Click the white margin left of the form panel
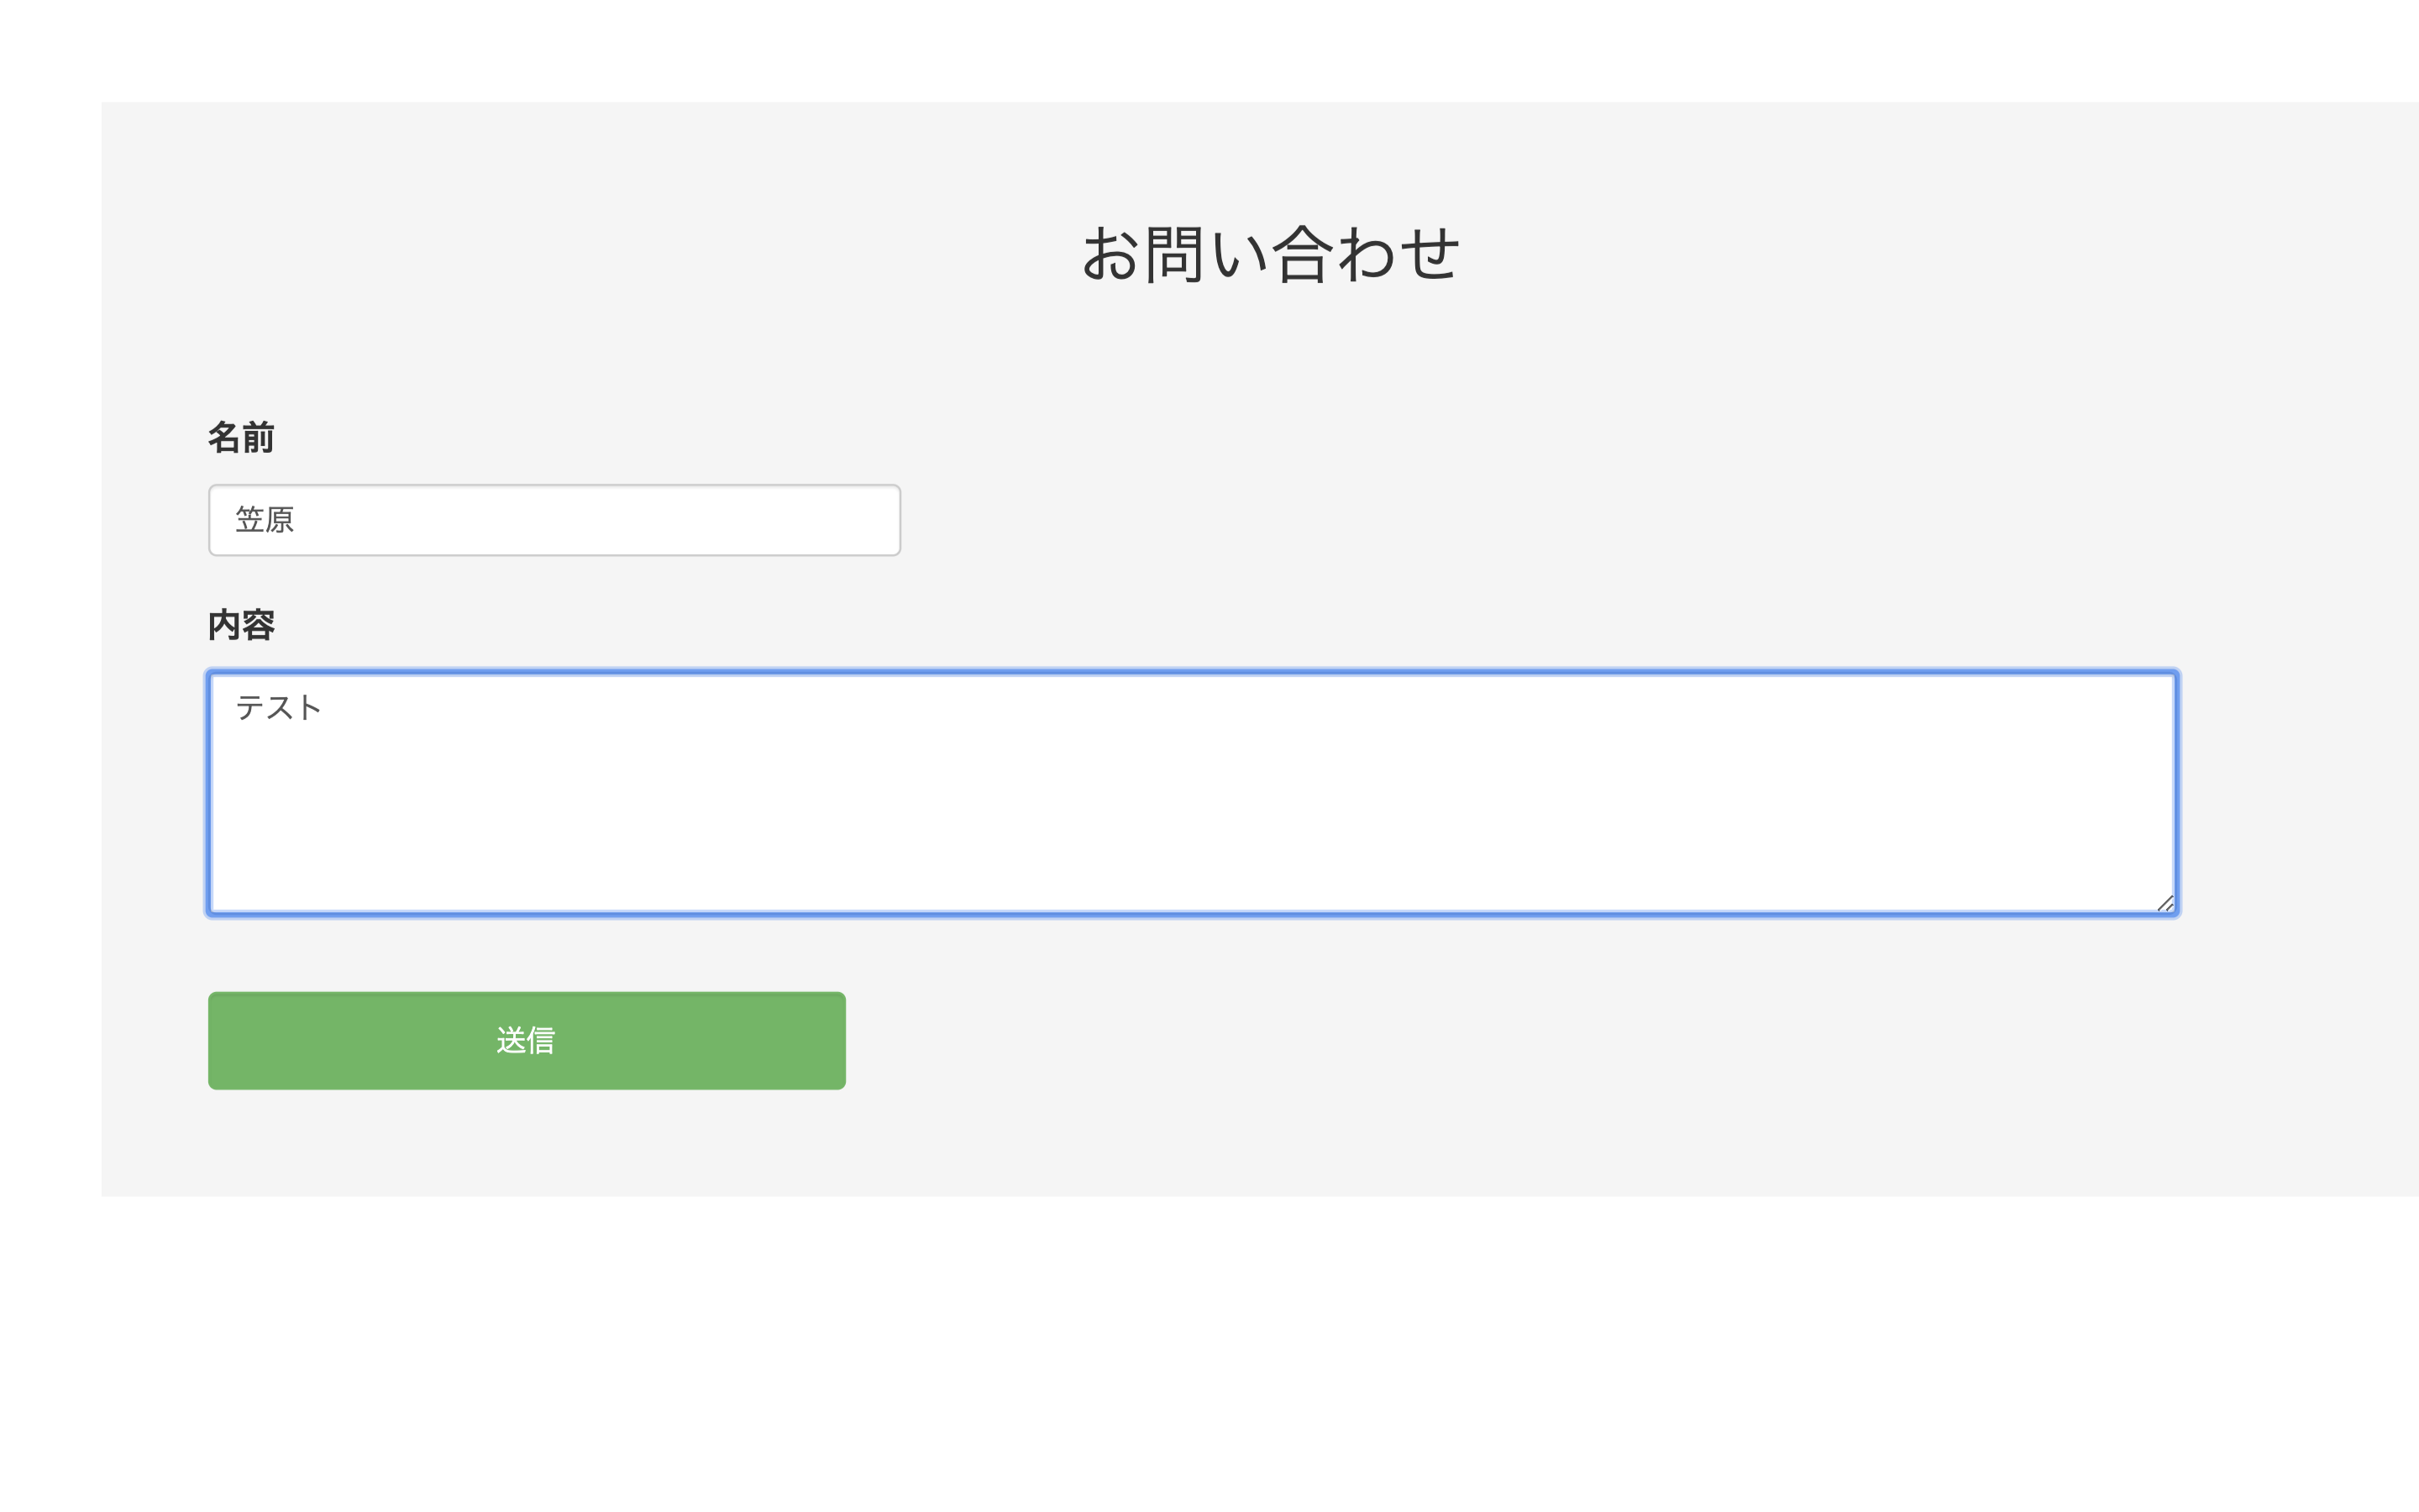Image resolution: width=2419 pixels, height=1512 pixels. (50, 650)
